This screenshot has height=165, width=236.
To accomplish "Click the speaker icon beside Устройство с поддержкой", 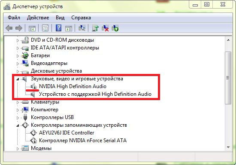I will click(33, 95).
